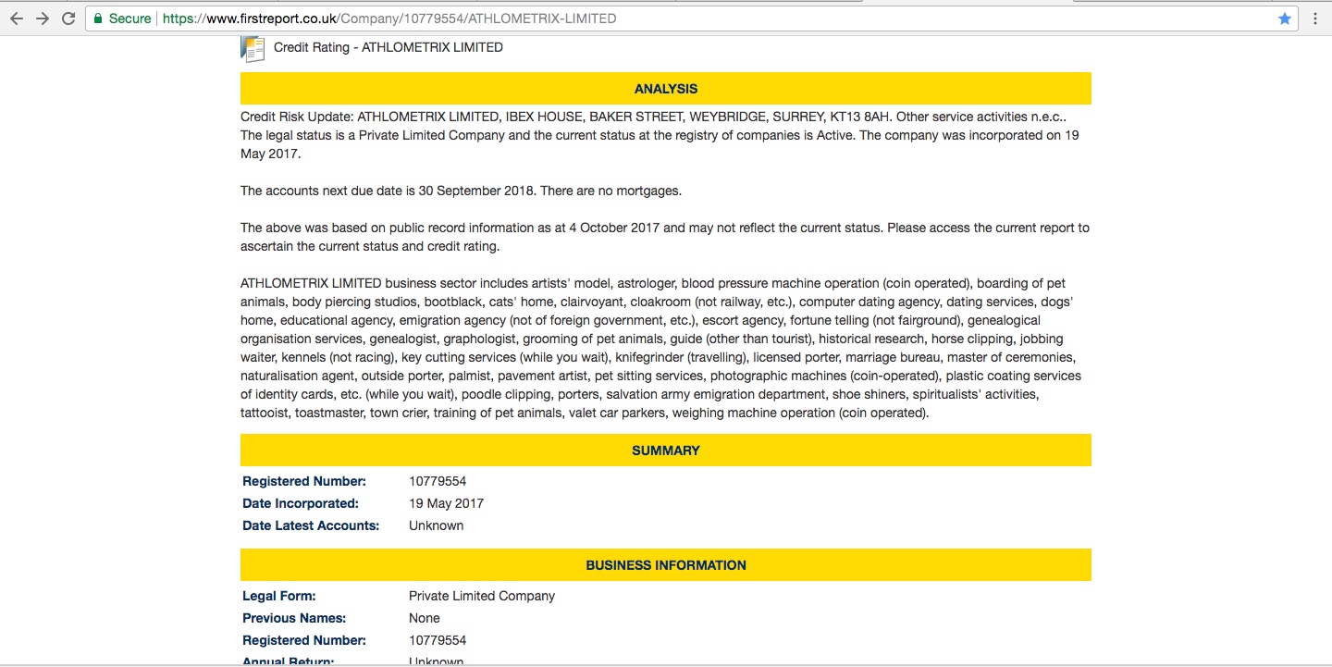Click the '19 May 2017' incorporation date value

(446, 503)
